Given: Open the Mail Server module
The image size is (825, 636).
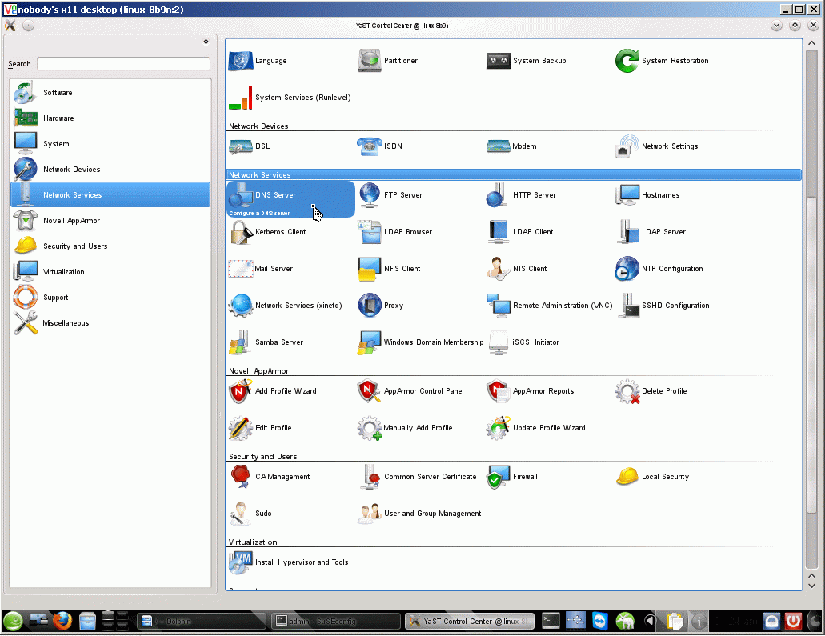Looking at the screenshot, I should tap(261, 269).
